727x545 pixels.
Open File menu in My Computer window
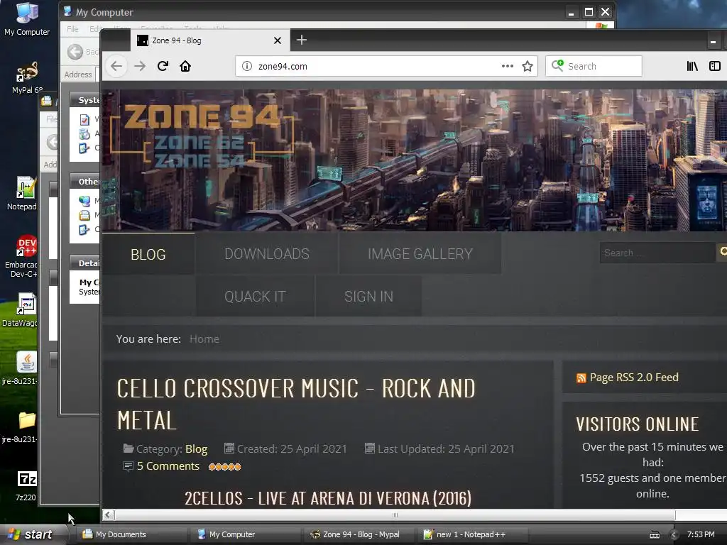(72, 28)
